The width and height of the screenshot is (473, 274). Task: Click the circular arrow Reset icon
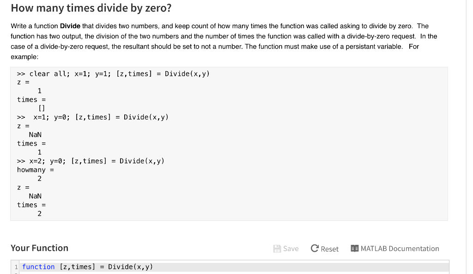(315, 248)
